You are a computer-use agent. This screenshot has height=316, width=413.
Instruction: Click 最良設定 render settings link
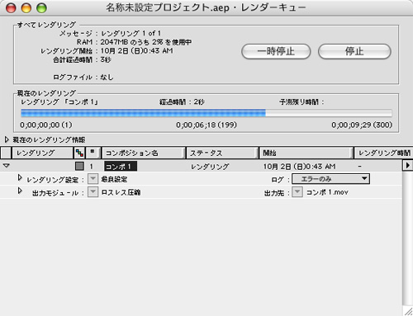pyautogui.click(x=114, y=179)
